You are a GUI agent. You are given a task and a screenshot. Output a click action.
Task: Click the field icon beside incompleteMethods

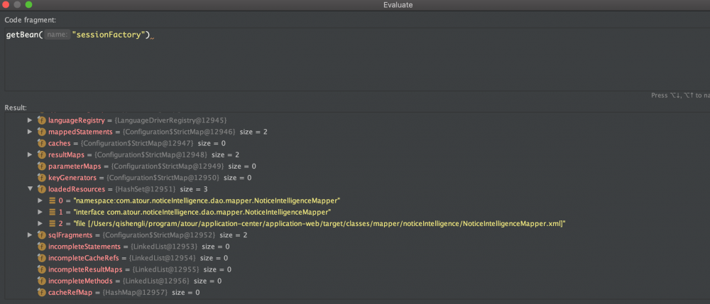[x=42, y=281]
